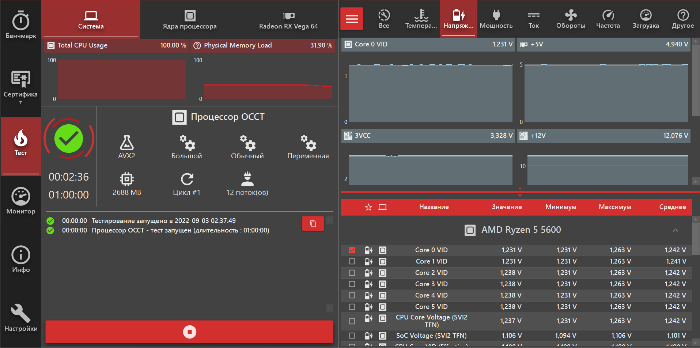Change Обычный mode option
This screenshot has height=348, width=700.
pyautogui.click(x=247, y=147)
